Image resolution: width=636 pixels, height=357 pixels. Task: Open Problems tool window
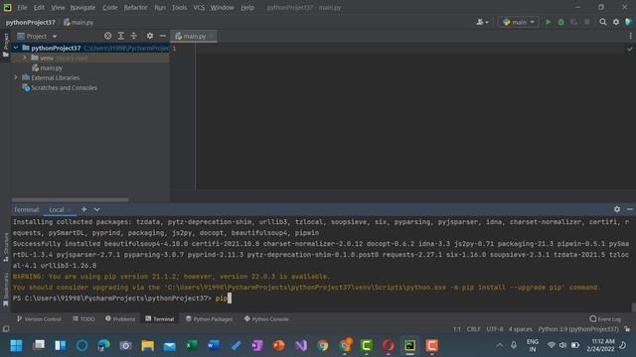coord(120,319)
